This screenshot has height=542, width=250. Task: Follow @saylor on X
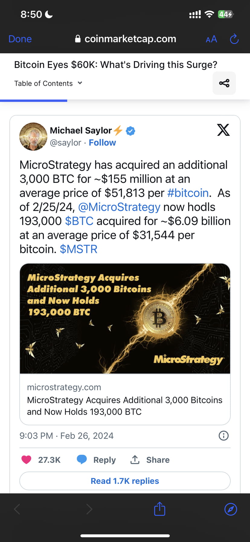pos(102,142)
